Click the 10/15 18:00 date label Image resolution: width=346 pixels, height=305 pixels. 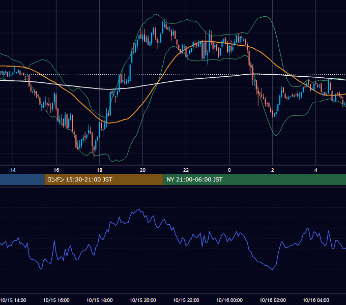pos(100,300)
